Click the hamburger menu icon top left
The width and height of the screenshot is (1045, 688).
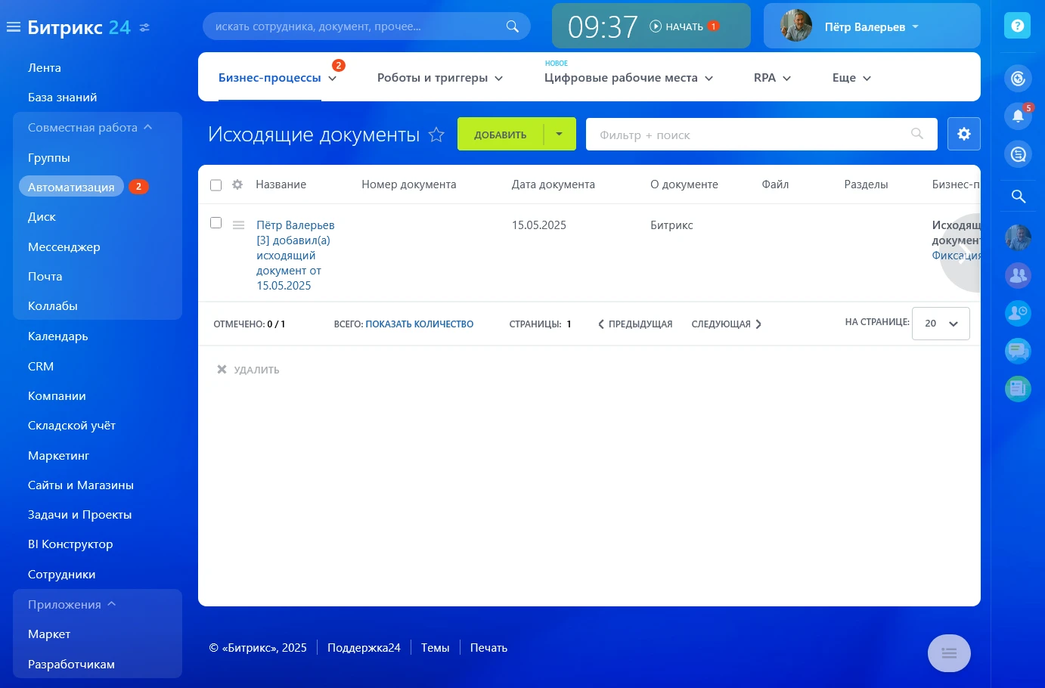(x=12, y=26)
